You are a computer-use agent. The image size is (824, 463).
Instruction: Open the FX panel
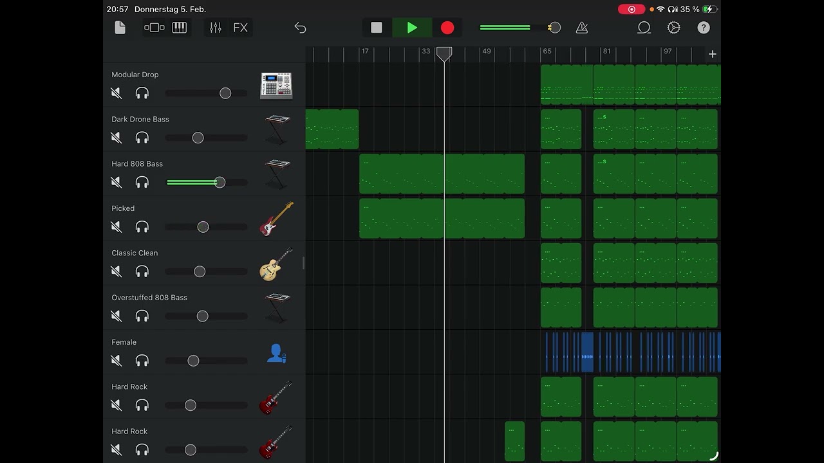[x=240, y=28]
